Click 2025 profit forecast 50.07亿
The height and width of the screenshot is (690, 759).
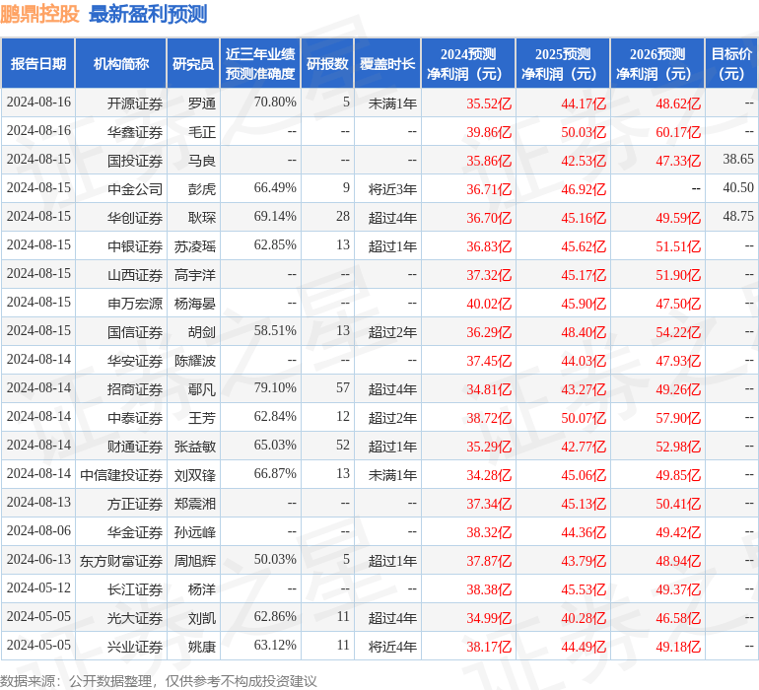pos(584,418)
